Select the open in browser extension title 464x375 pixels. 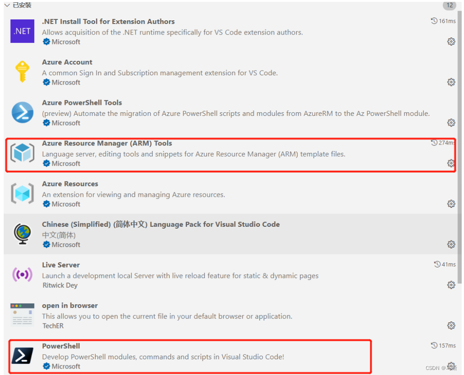point(70,305)
